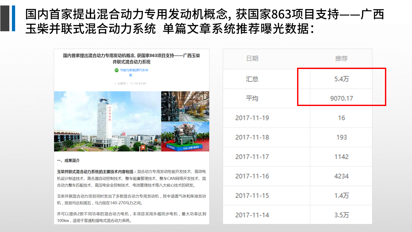Click the slide's main heading text
This screenshot has height=232, width=412.
(205, 21)
